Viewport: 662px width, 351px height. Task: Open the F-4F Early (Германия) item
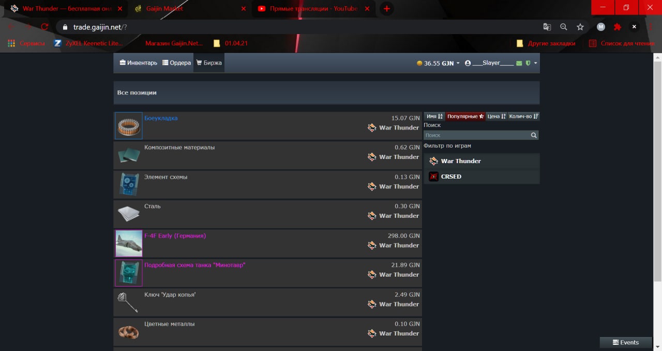coord(175,236)
